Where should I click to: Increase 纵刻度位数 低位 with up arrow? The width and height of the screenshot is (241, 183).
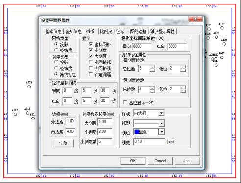coord(183,88)
